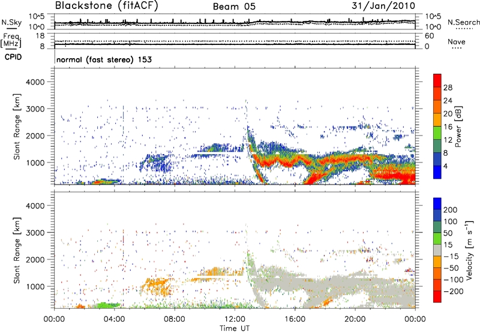Click the red top of power colorbar
Image resolution: width=480 pixels, height=332 pixels.
pos(437,80)
